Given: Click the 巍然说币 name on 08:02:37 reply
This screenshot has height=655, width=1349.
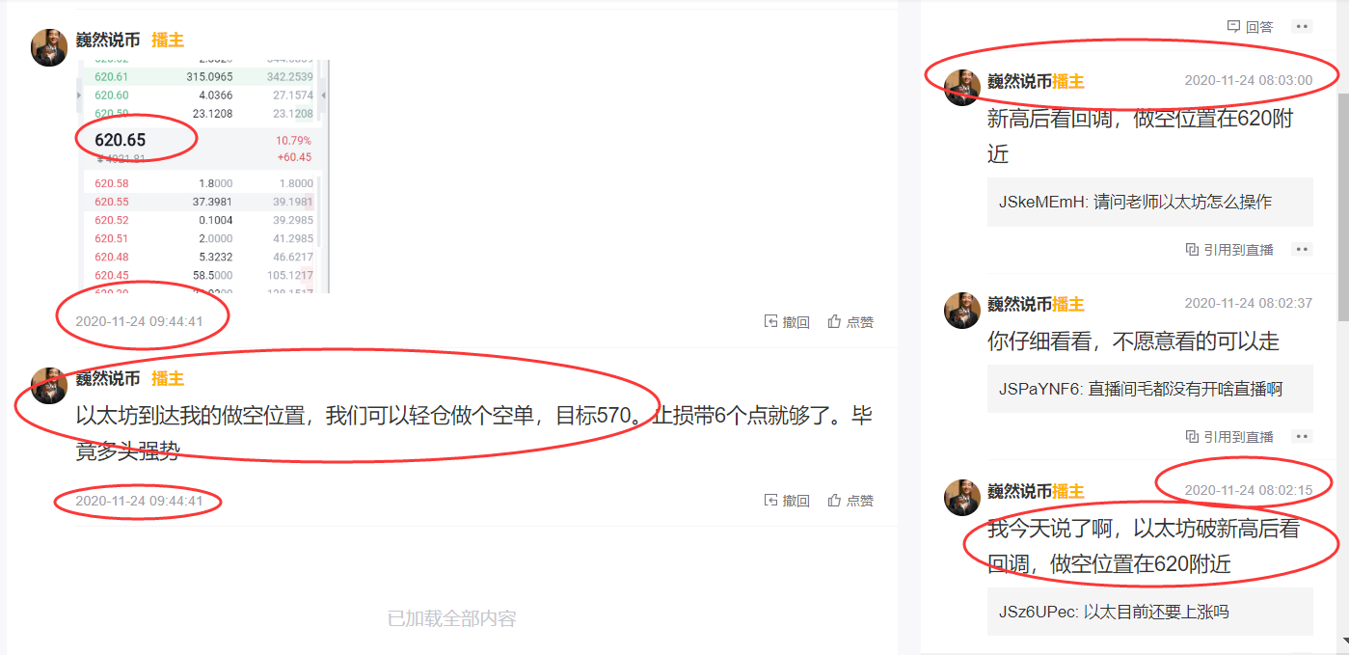Looking at the screenshot, I should 1019,304.
